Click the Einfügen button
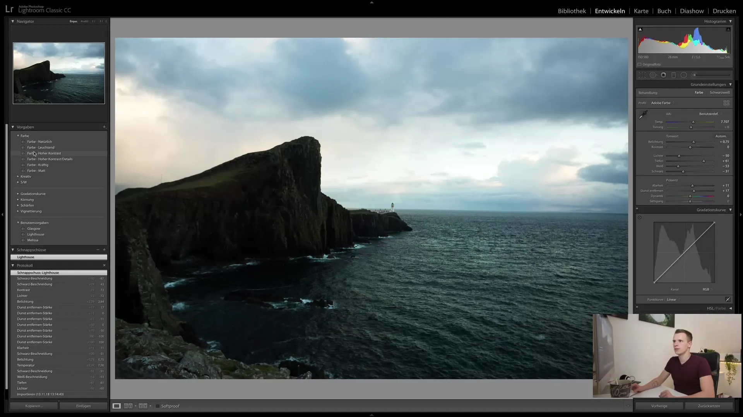Screen dimensions: 743x417 coord(84,406)
